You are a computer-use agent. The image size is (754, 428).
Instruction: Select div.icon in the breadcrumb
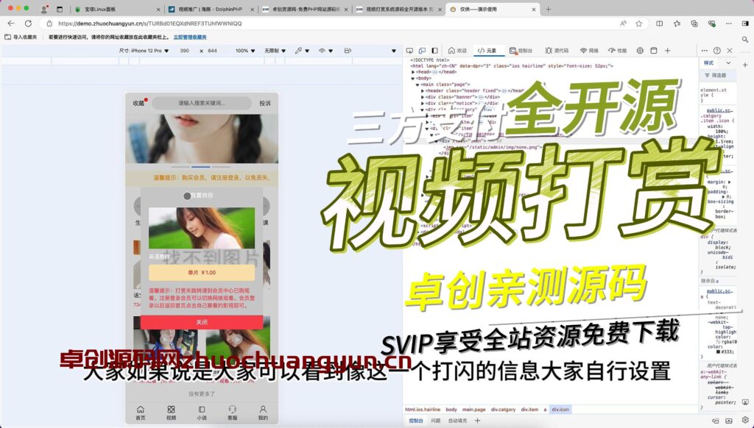point(560,410)
